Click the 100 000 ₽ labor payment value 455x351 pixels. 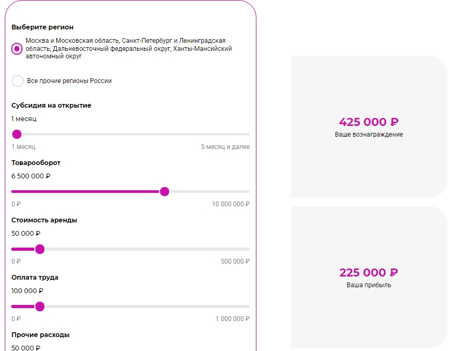coord(27,290)
